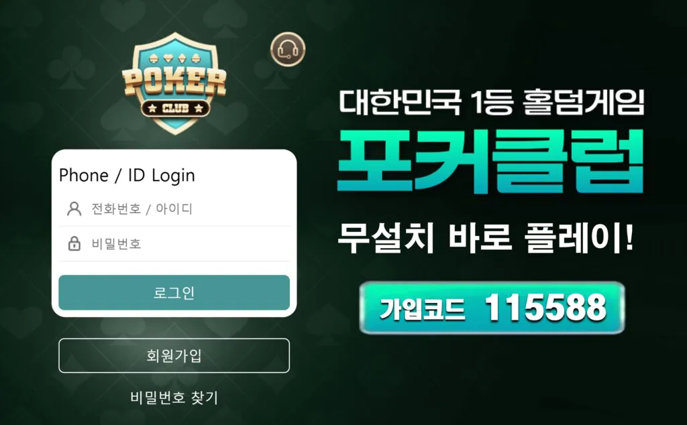This screenshot has height=425, width=687.
Task: Click the 가입코드 115588 banner
Action: point(492,307)
